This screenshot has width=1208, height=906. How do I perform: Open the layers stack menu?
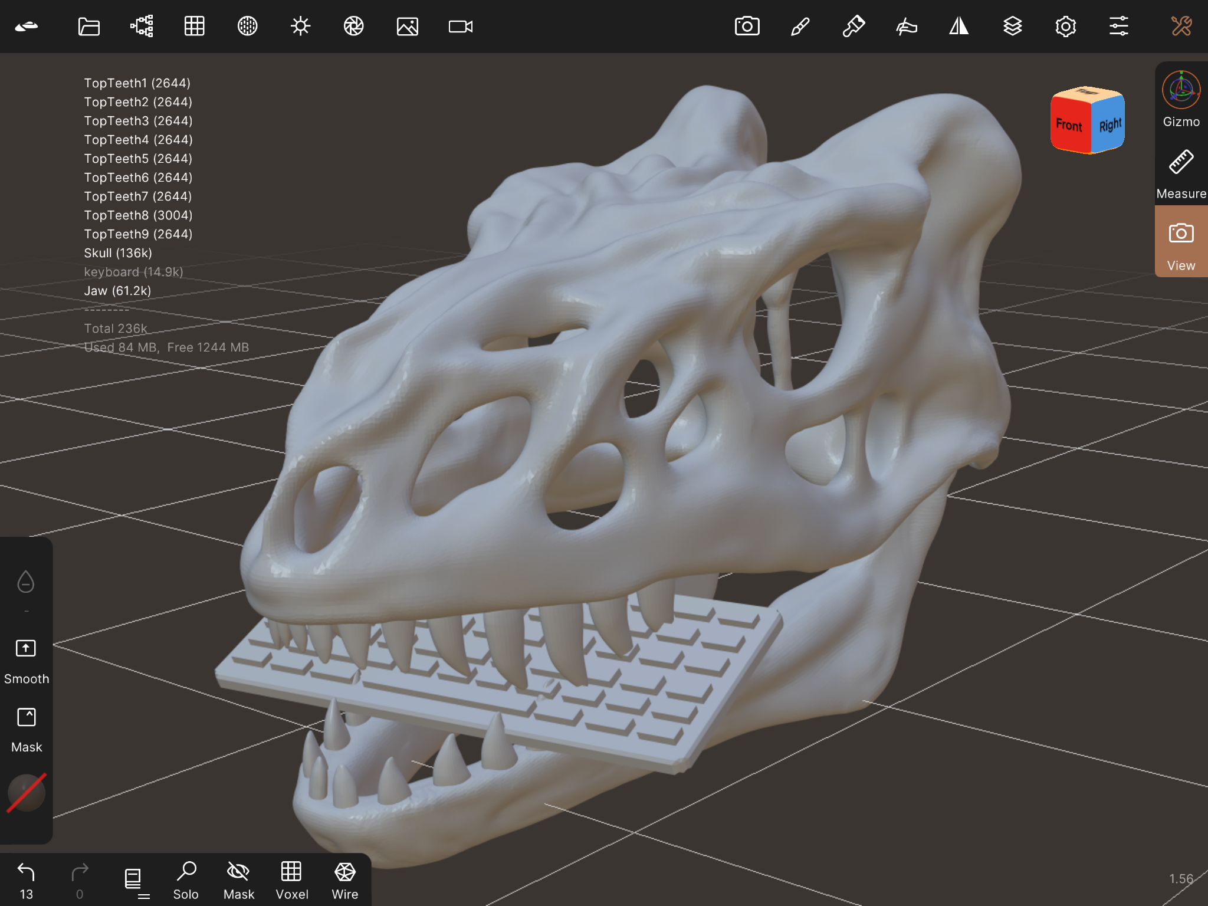[1012, 27]
